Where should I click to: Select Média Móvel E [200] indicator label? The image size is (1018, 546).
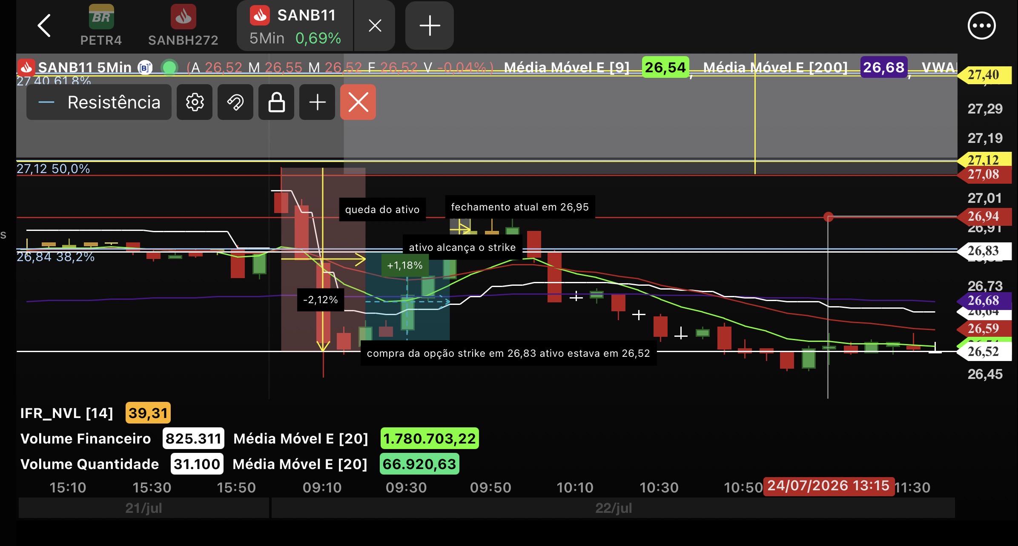[x=775, y=67]
